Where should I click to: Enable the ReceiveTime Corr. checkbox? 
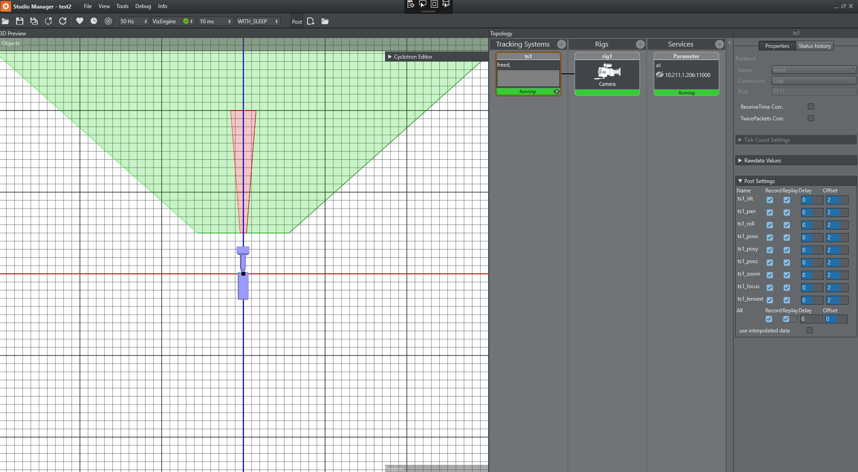click(811, 106)
